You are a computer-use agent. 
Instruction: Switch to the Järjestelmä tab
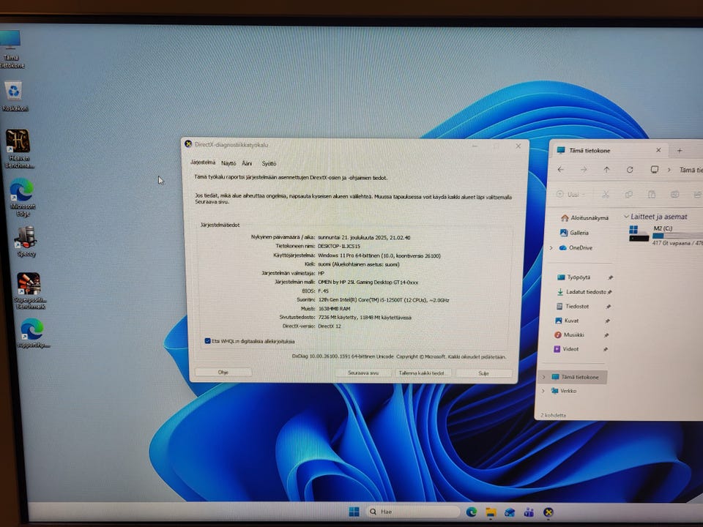tap(203, 162)
